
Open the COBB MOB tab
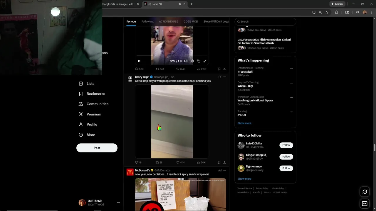(x=191, y=21)
